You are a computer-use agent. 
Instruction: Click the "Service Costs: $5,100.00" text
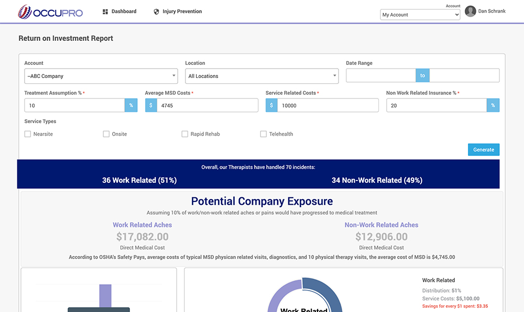click(x=451, y=299)
